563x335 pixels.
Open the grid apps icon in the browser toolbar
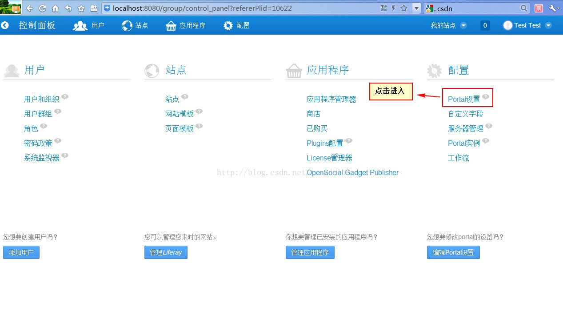[94, 8]
